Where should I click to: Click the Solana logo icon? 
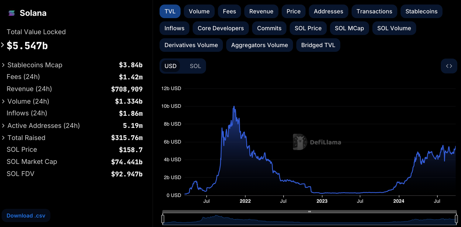point(12,13)
